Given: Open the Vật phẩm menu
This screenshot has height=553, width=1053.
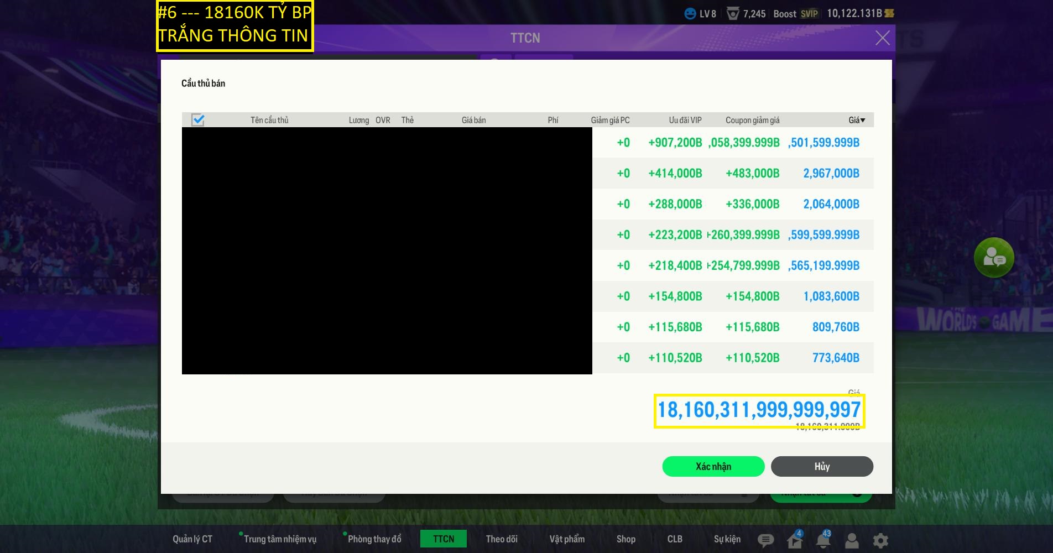Looking at the screenshot, I should (x=567, y=539).
